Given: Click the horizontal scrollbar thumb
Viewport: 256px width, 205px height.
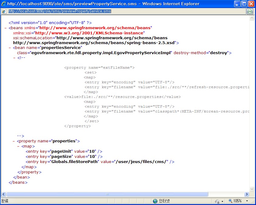Looking at the screenshot, I should coord(106,194).
